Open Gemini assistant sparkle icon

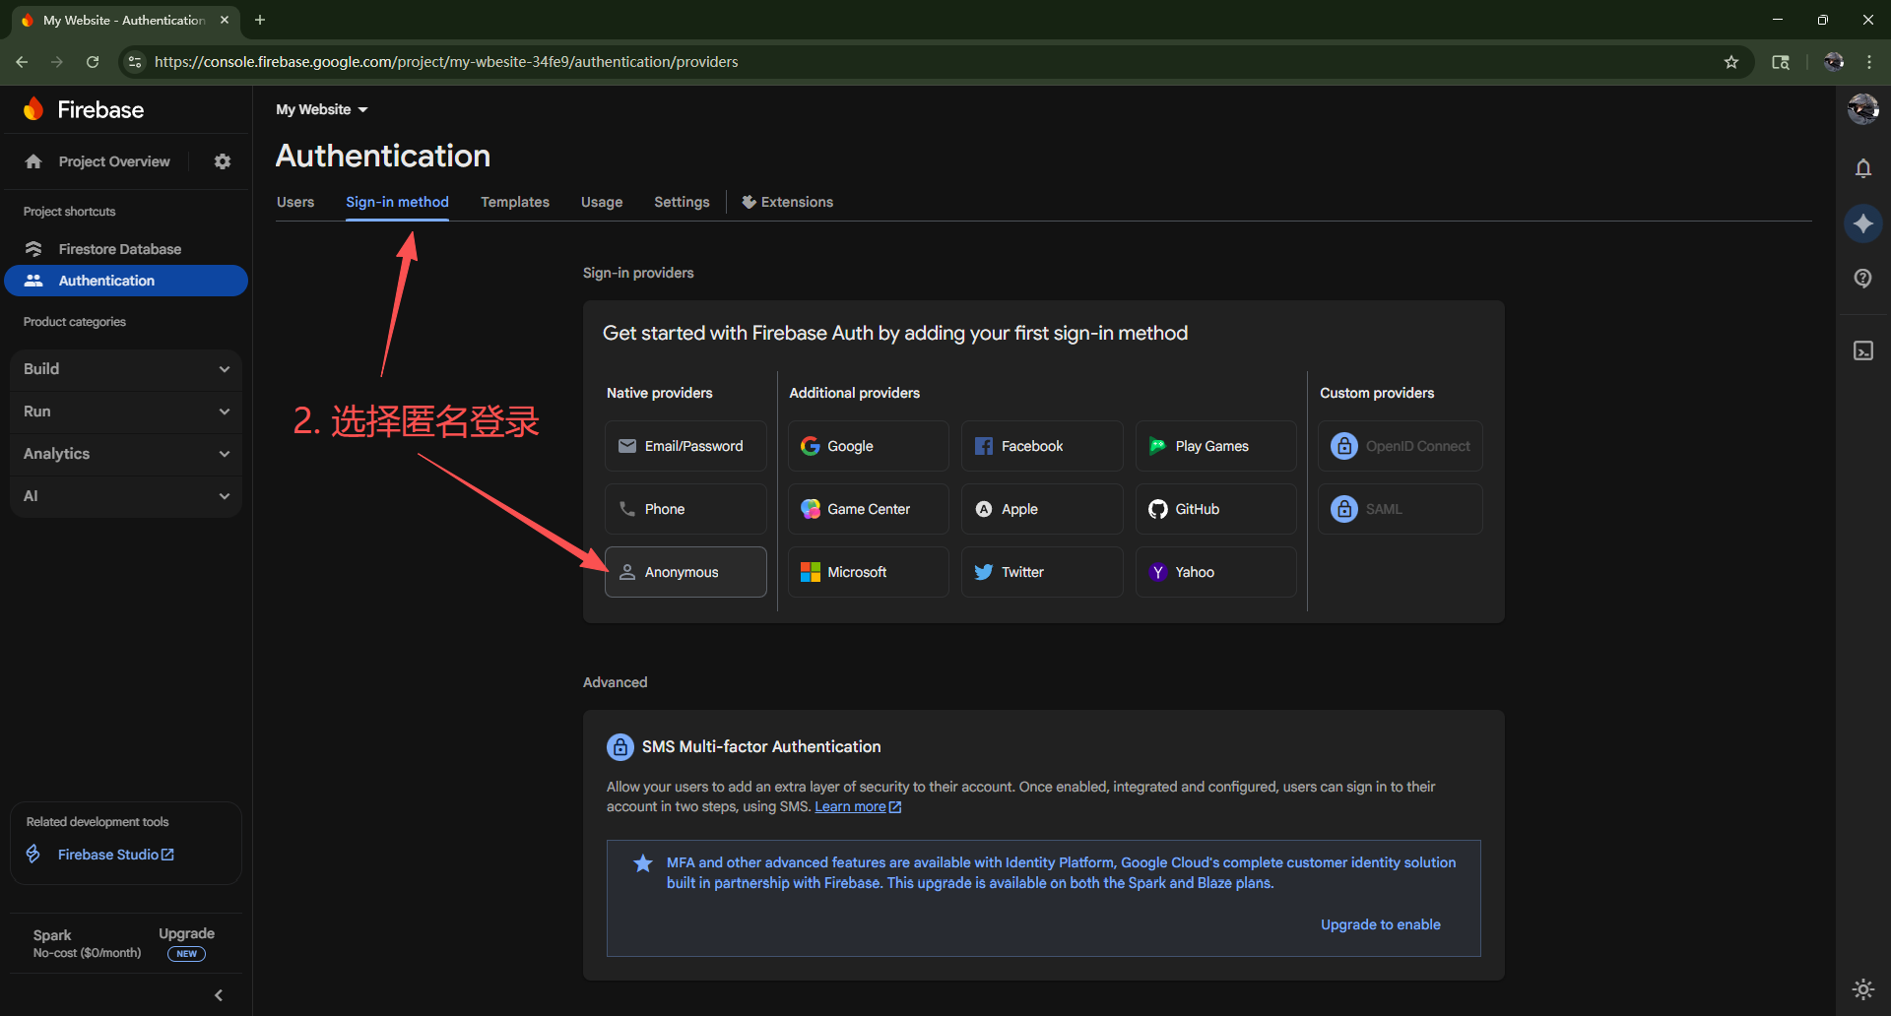click(x=1862, y=223)
